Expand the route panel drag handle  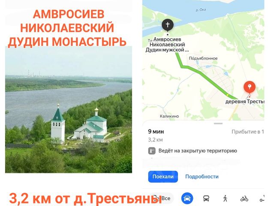click(218, 123)
